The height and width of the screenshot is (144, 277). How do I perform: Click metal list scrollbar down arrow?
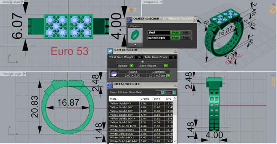coord(175,141)
